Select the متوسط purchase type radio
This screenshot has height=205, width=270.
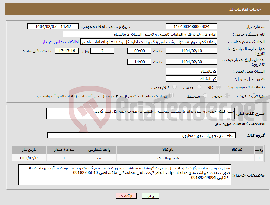pos(205,96)
